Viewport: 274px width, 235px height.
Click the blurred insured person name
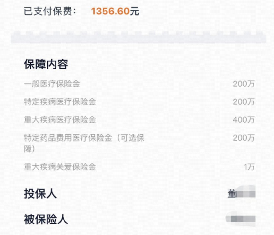[240, 219]
